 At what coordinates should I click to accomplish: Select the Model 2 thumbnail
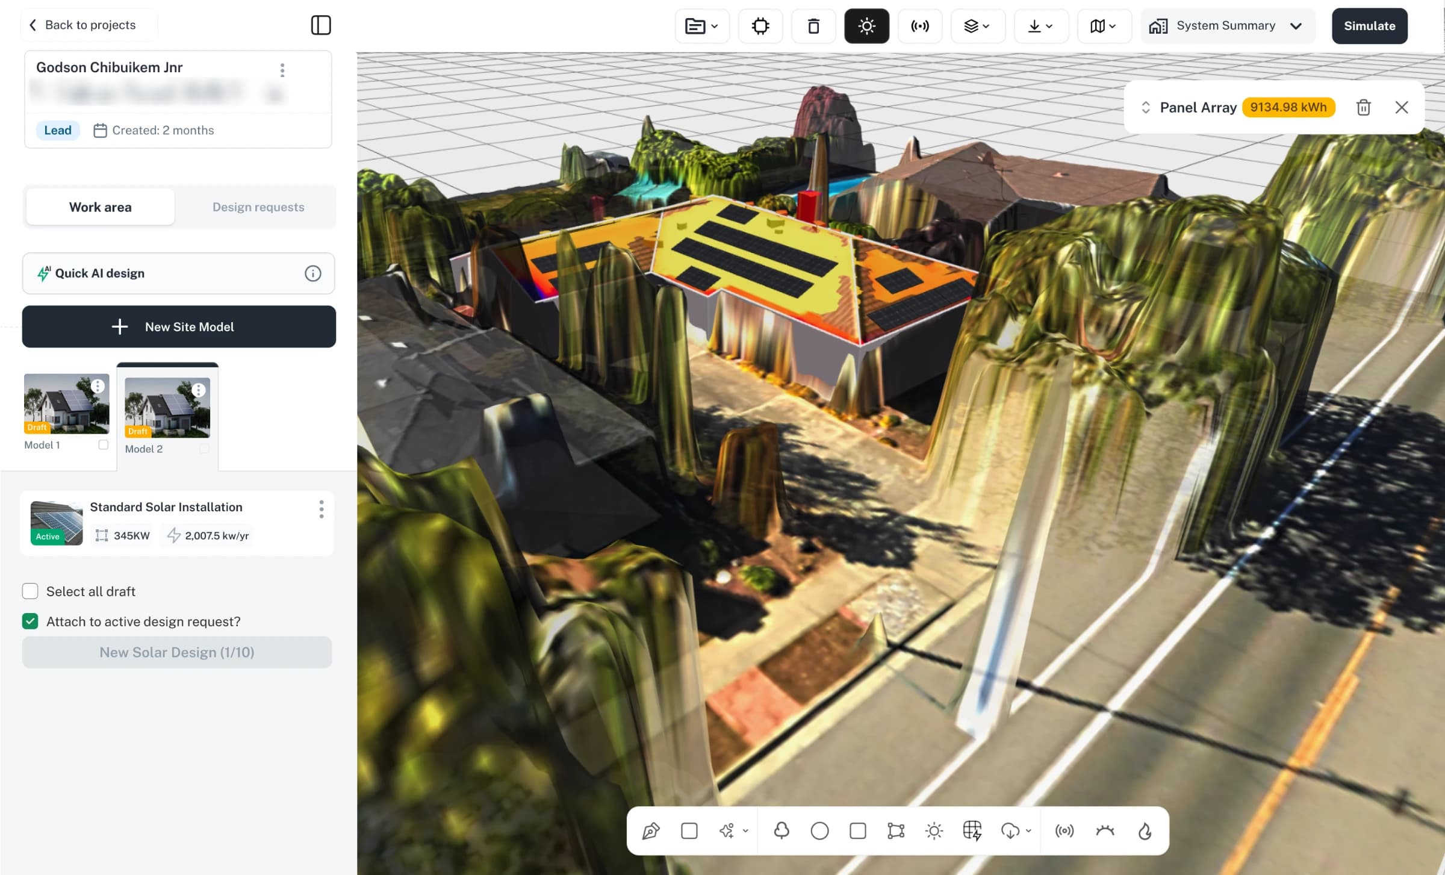point(167,408)
